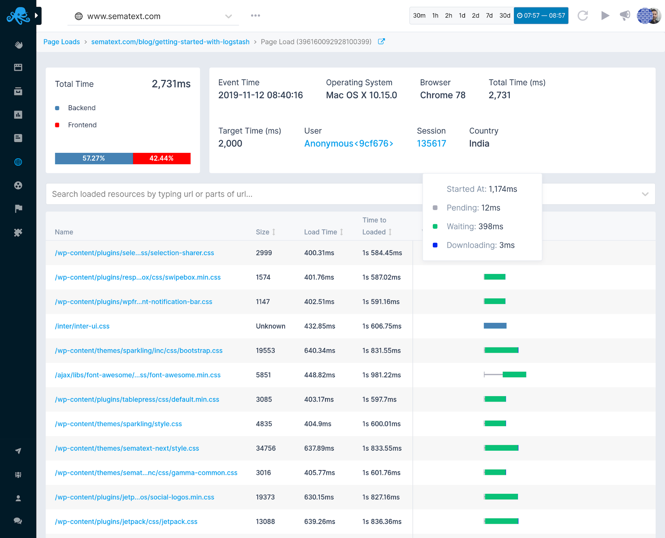This screenshot has height=538, width=665.
Task: Open the 07:57 — 08:57 custom time picker
Action: click(541, 16)
